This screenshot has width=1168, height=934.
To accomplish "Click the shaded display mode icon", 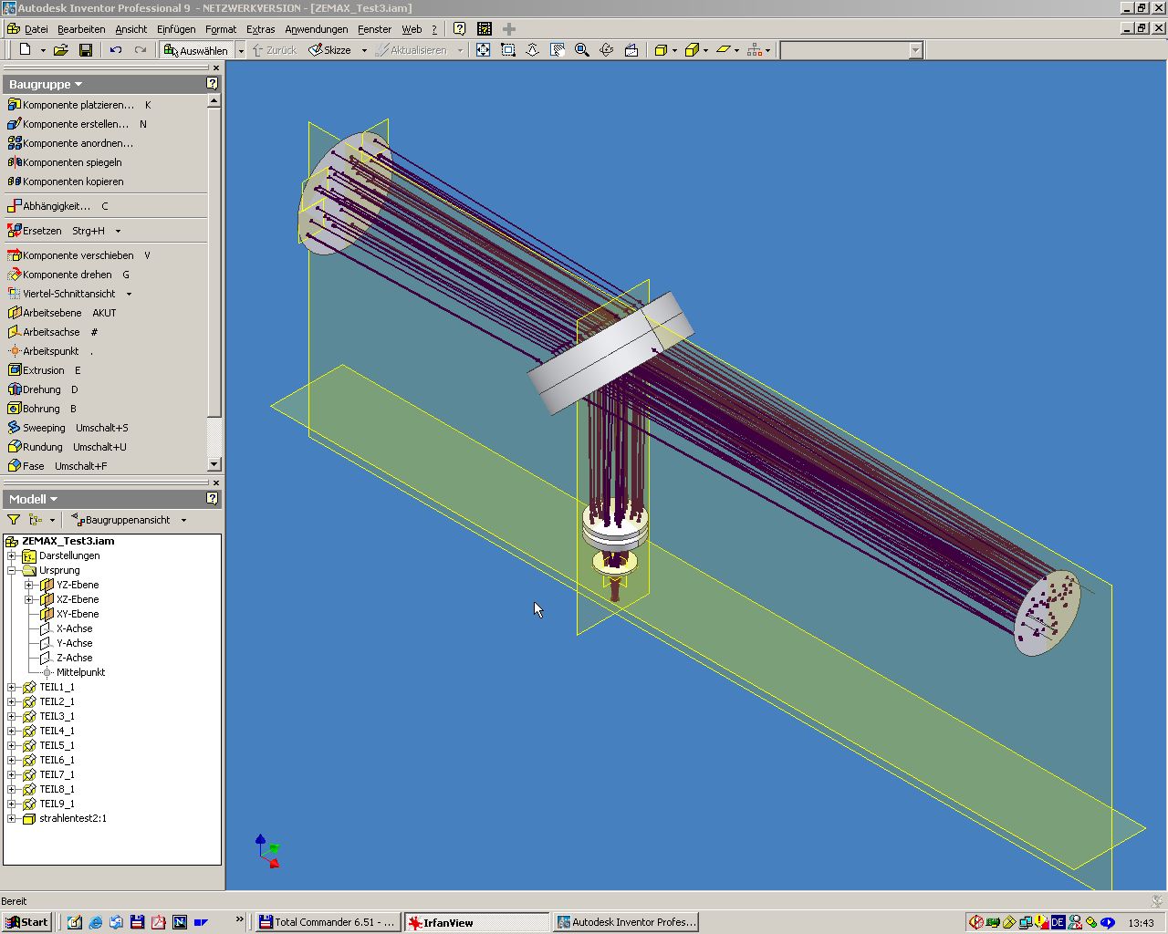I will (x=661, y=50).
